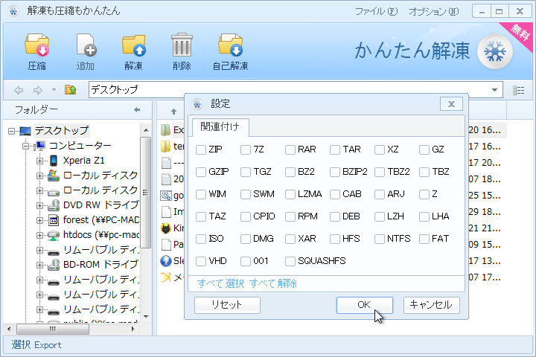Screen dimensions: 536x357
Task: Click the 解凍 (extract) toolbar icon
Action: click(134, 45)
